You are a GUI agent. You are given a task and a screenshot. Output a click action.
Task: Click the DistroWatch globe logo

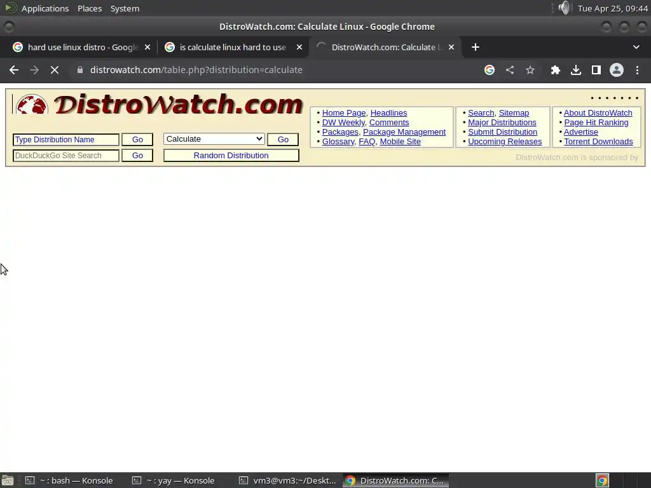coord(32,104)
